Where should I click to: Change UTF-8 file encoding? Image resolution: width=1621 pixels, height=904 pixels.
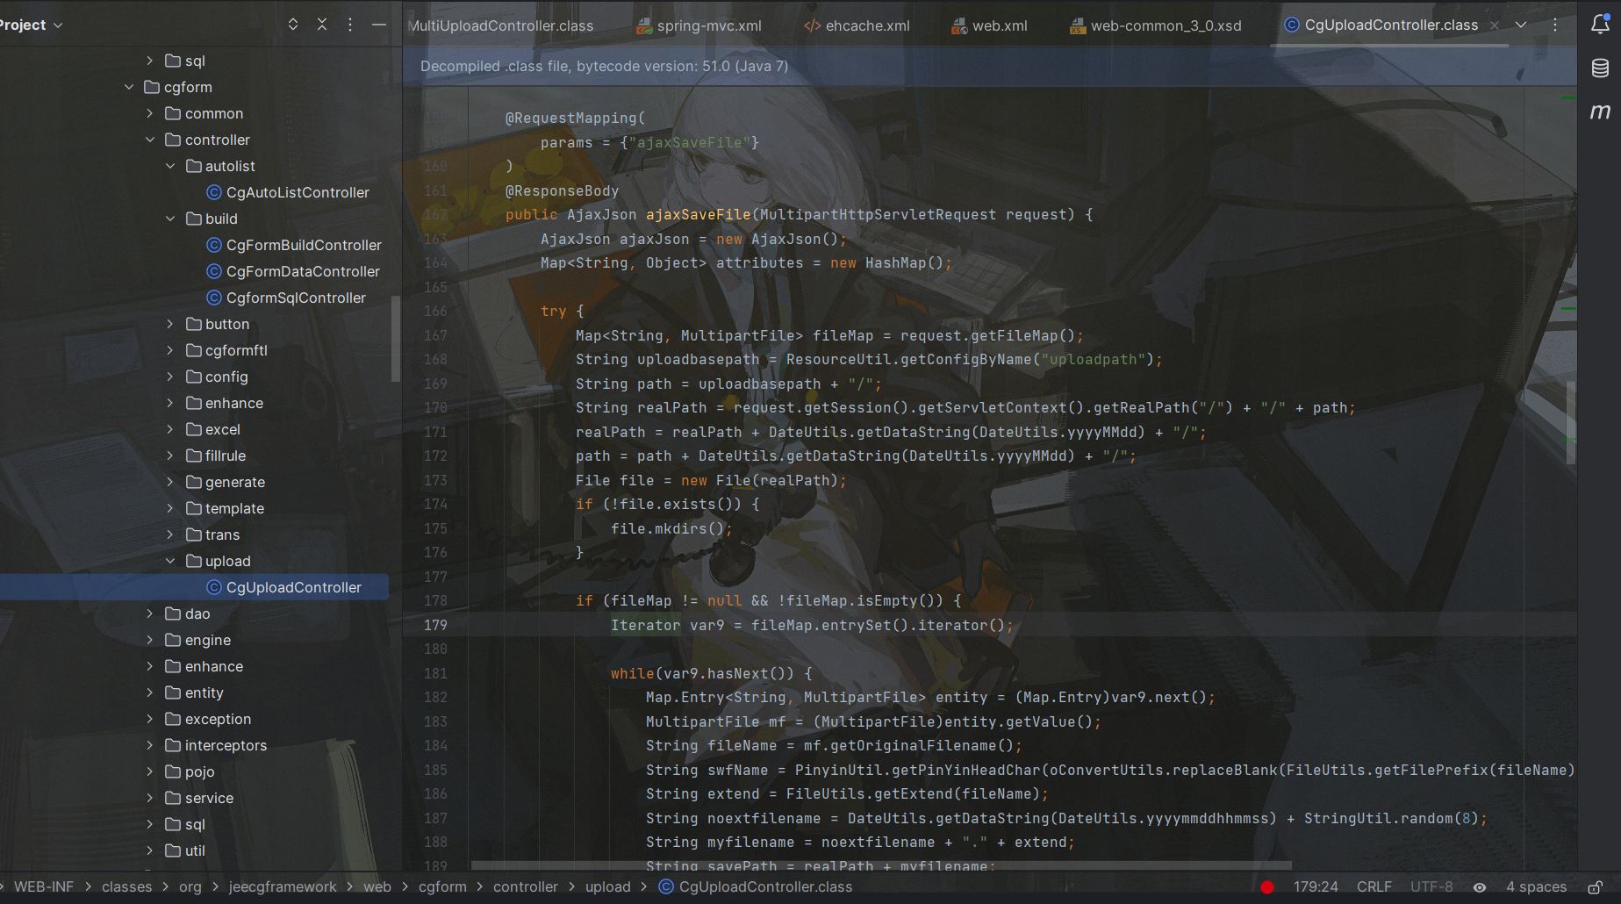tap(1431, 887)
